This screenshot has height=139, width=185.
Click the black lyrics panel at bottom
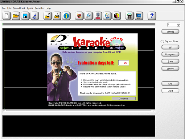click(x=79, y=126)
